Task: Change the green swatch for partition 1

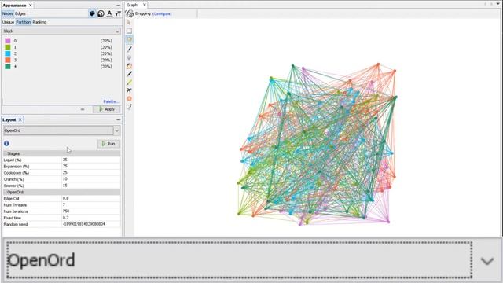Action: (x=8, y=47)
